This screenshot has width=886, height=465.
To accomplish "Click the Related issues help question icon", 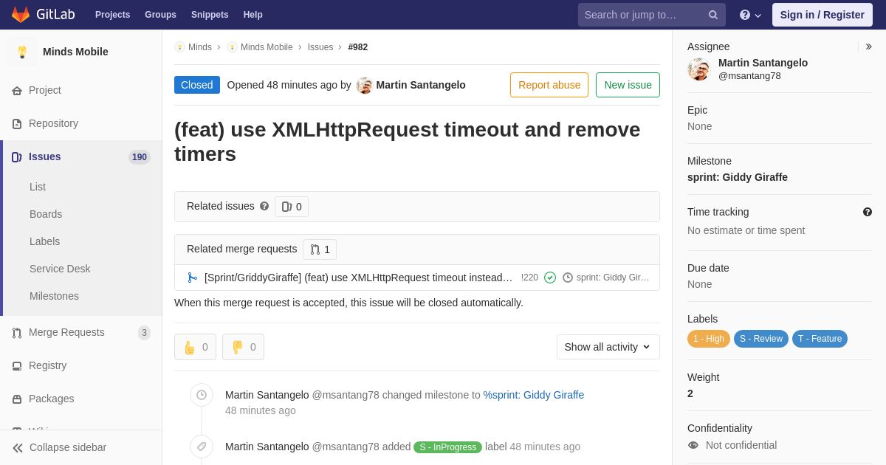I will click(264, 207).
